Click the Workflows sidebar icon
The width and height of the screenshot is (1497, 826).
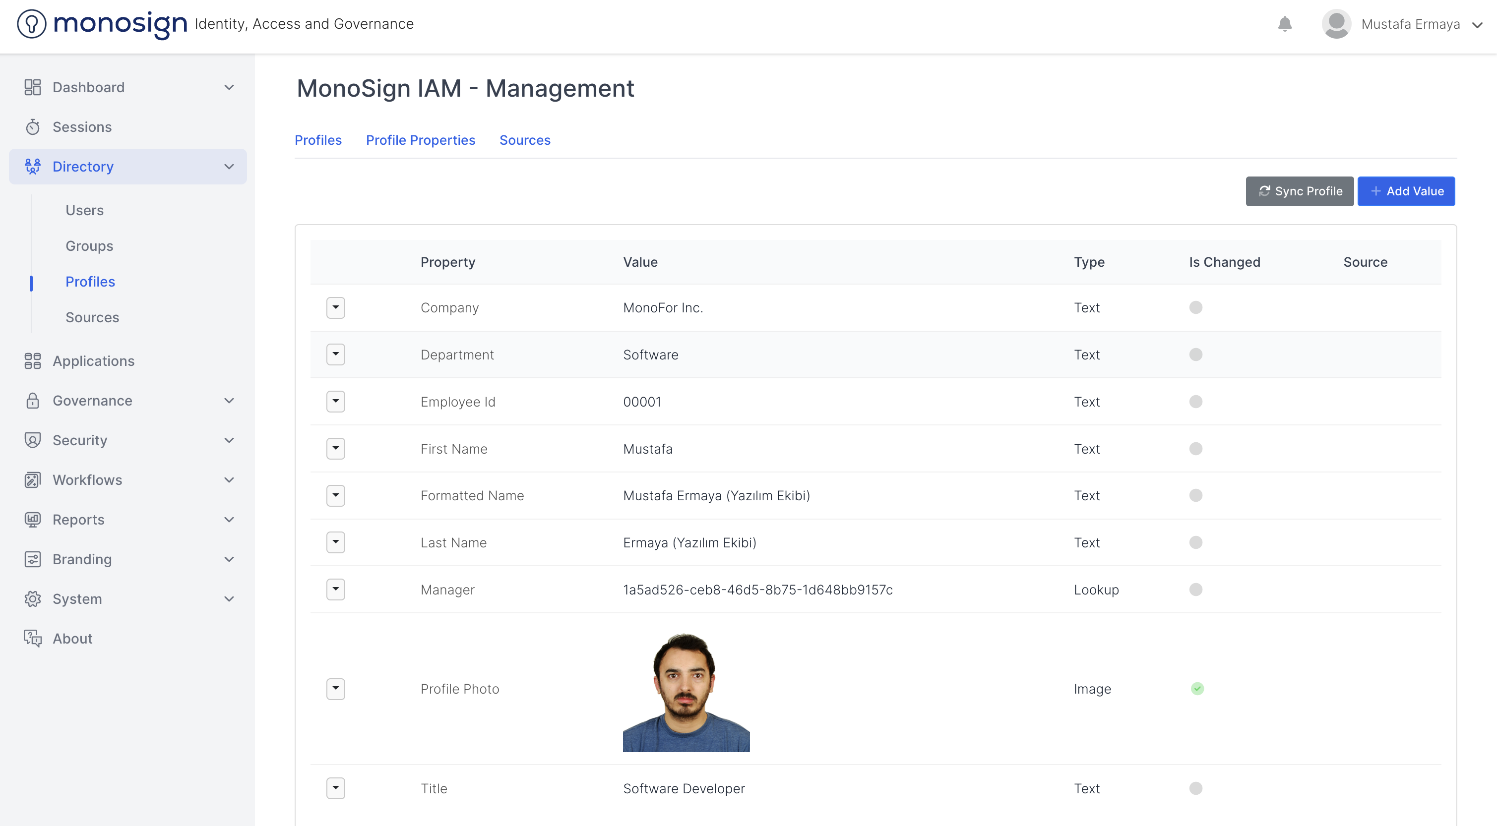pos(33,480)
